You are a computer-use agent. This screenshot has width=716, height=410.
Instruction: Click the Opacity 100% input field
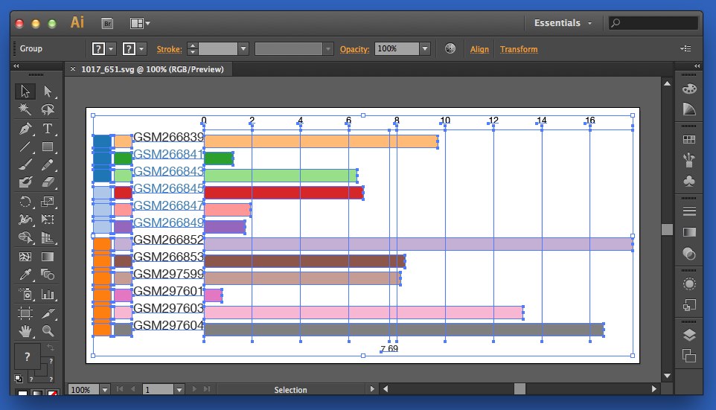[x=397, y=48]
